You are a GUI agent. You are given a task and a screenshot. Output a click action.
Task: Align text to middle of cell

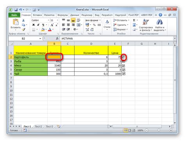click(68, 20)
